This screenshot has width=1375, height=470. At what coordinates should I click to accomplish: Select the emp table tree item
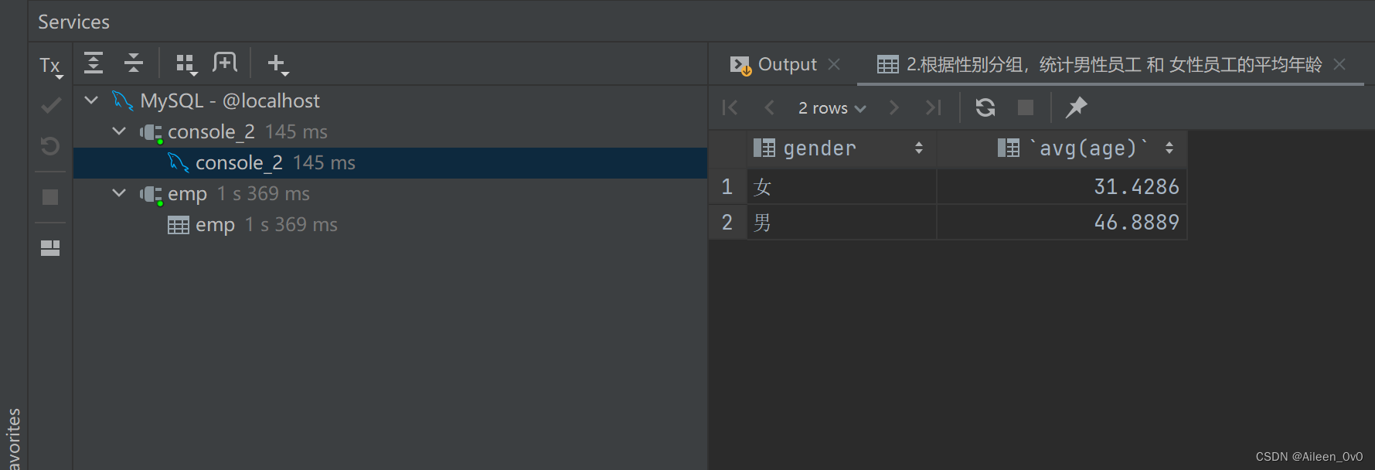point(215,225)
